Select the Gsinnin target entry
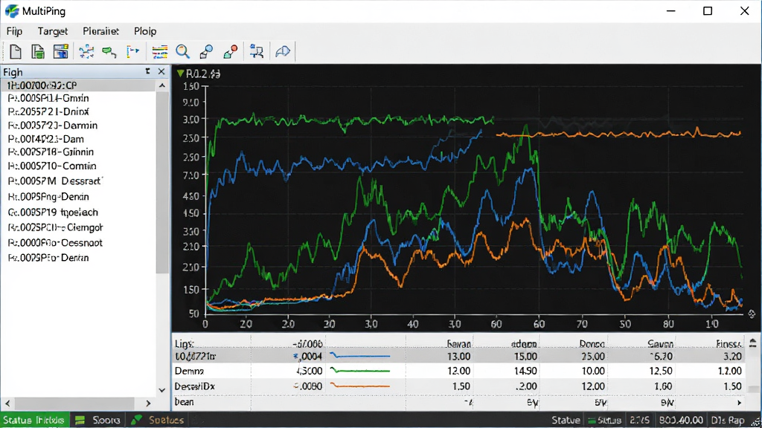Viewport: 762px width, 428px height. pos(51,152)
